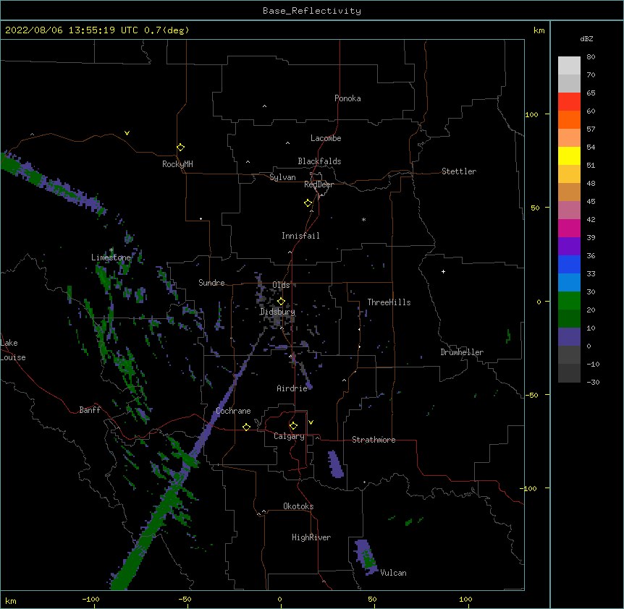This screenshot has width=624, height=609.
Task: Select the Airdrie label
Action: pos(292,388)
